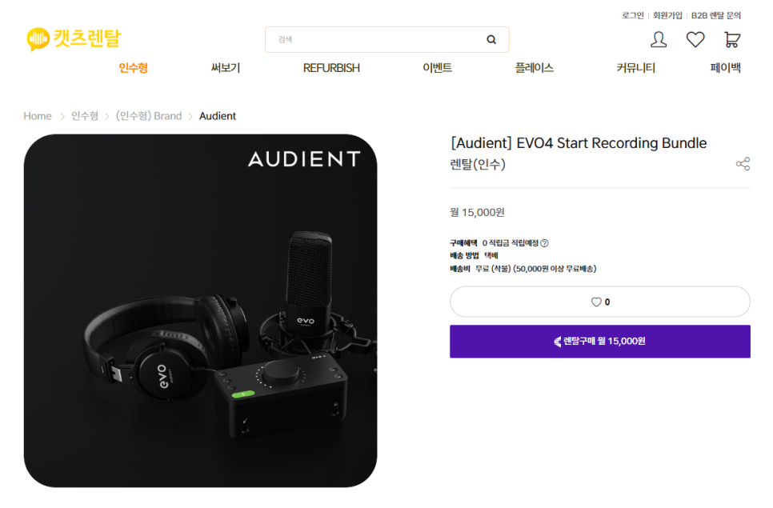Click the help icon next to 적립예정
Screen dimensions: 773x508
545,243
